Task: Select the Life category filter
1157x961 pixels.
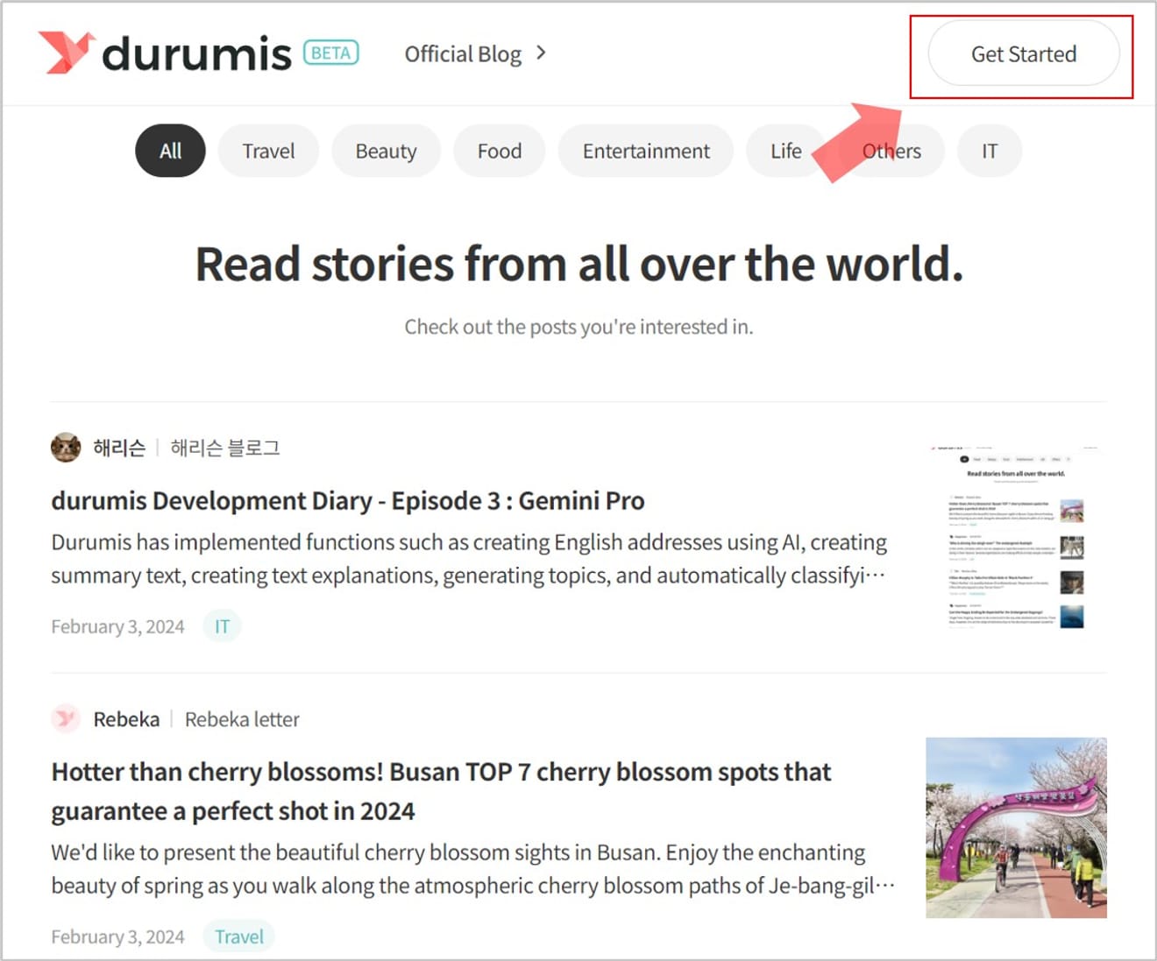Action: pyautogui.click(x=786, y=151)
